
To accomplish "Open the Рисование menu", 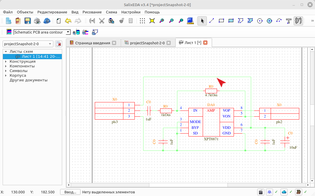I will (92, 12).
